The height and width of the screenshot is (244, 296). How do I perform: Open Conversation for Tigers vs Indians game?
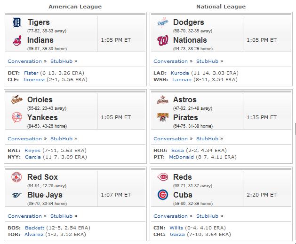click(25, 61)
